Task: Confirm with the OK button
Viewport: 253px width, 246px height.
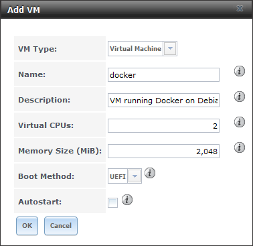Action: coord(27,226)
